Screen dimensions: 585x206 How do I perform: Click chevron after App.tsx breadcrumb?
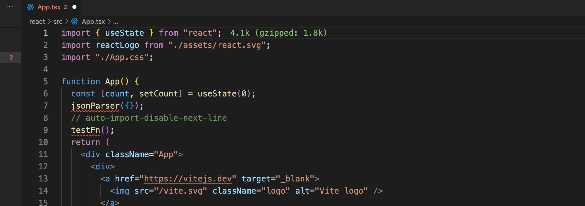tap(109, 22)
